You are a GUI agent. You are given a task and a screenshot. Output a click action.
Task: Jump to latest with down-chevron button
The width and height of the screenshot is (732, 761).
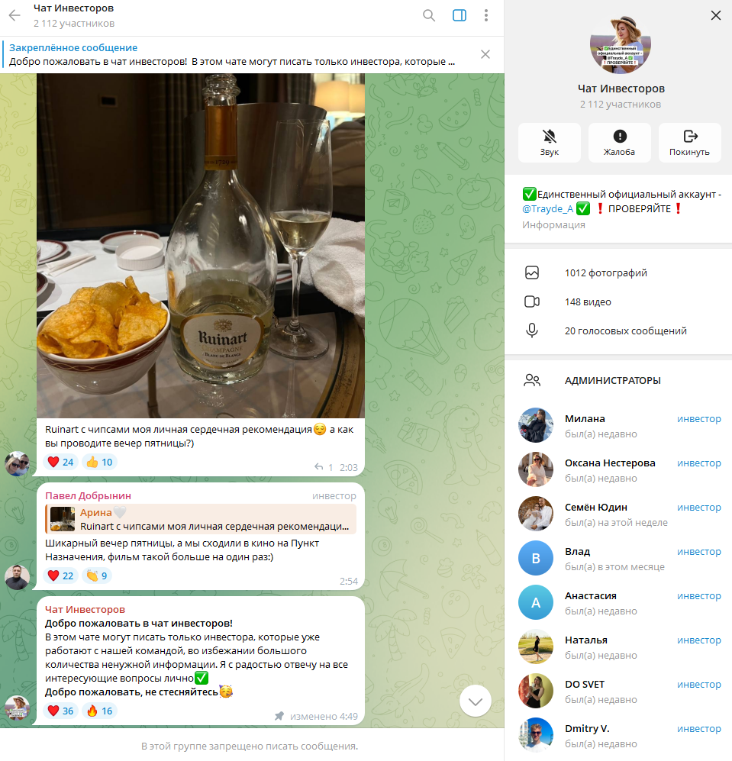tap(476, 701)
